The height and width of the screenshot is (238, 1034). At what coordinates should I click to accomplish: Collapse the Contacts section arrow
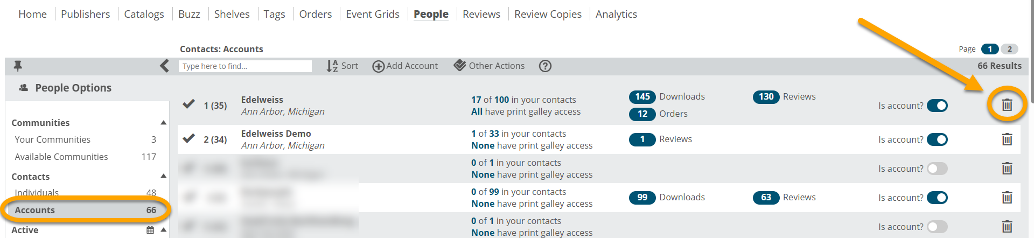163,176
